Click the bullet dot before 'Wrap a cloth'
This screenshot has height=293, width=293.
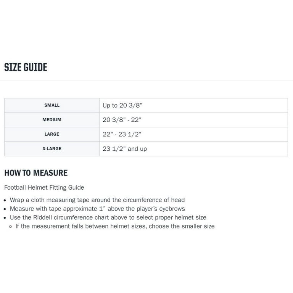[x=5, y=200]
